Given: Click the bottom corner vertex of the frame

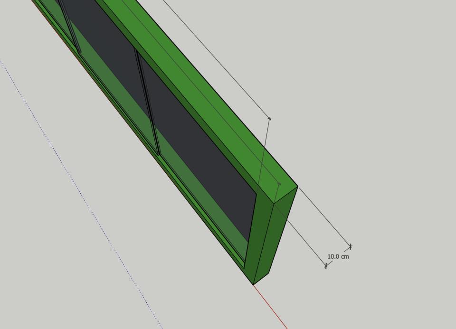Looking at the screenshot, I should pos(253,284).
